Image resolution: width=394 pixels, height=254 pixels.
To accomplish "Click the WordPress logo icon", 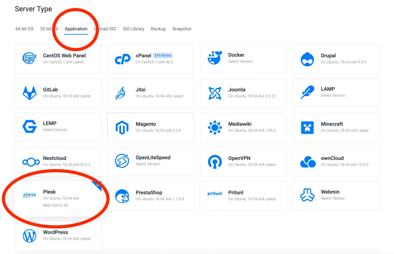I will 29,235.
